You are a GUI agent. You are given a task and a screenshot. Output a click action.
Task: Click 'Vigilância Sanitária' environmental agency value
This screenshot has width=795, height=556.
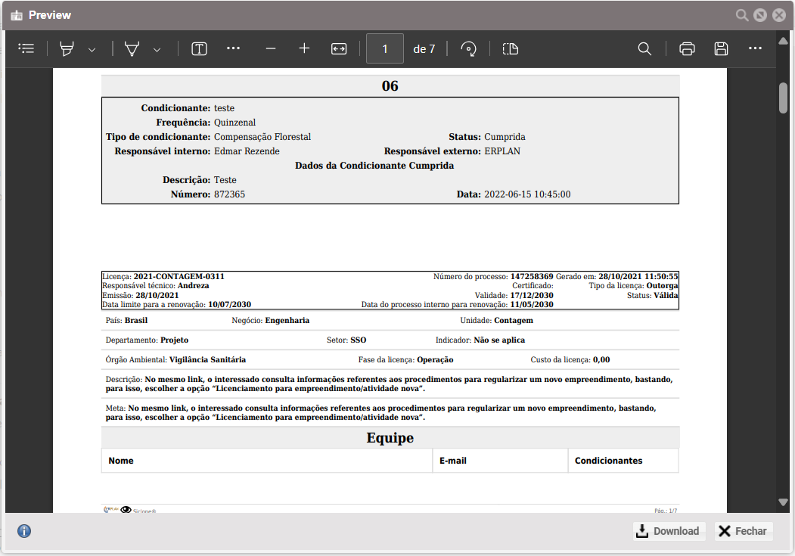pyautogui.click(x=207, y=359)
